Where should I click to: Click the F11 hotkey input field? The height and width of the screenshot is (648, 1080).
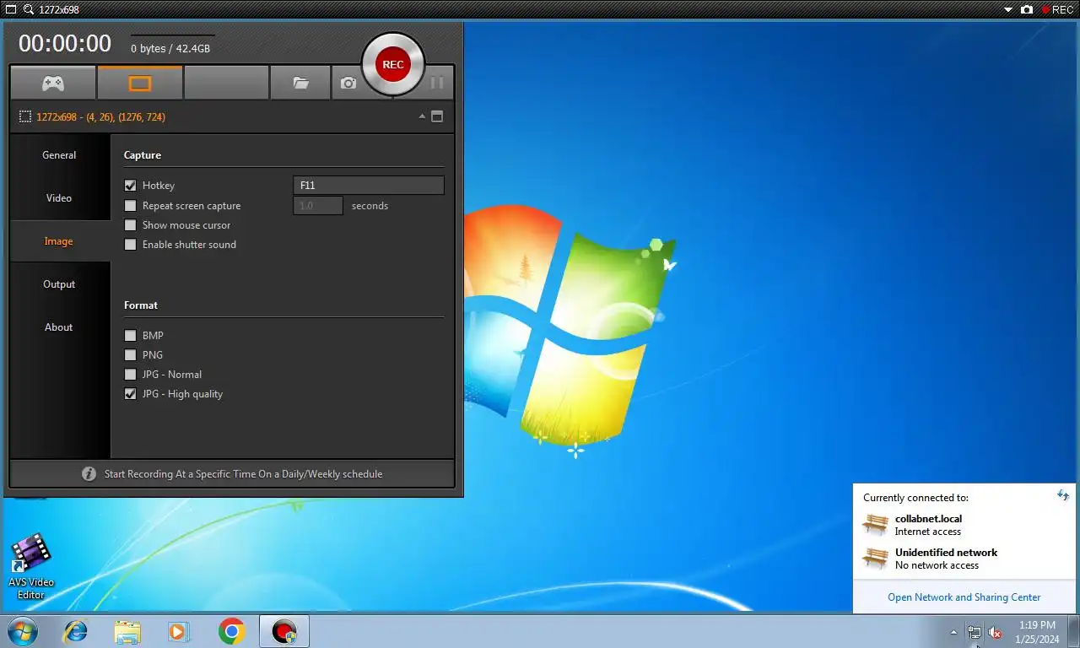click(369, 186)
